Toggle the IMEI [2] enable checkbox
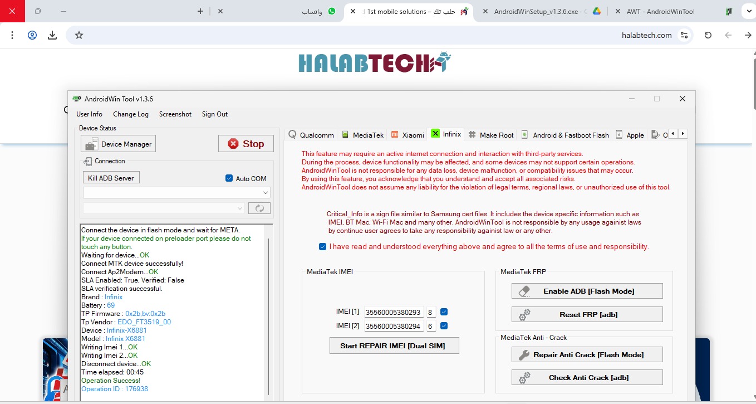756x404 pixels. 444,326
